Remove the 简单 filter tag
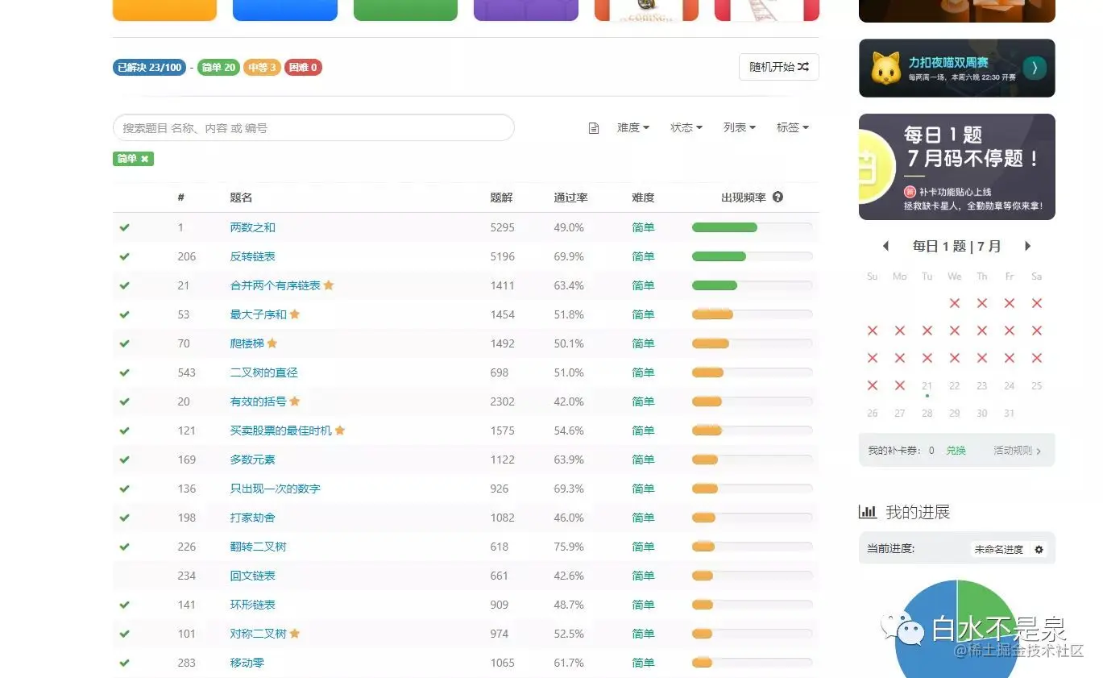Screen dimensions: 1103x678 (x=145, y=159)
